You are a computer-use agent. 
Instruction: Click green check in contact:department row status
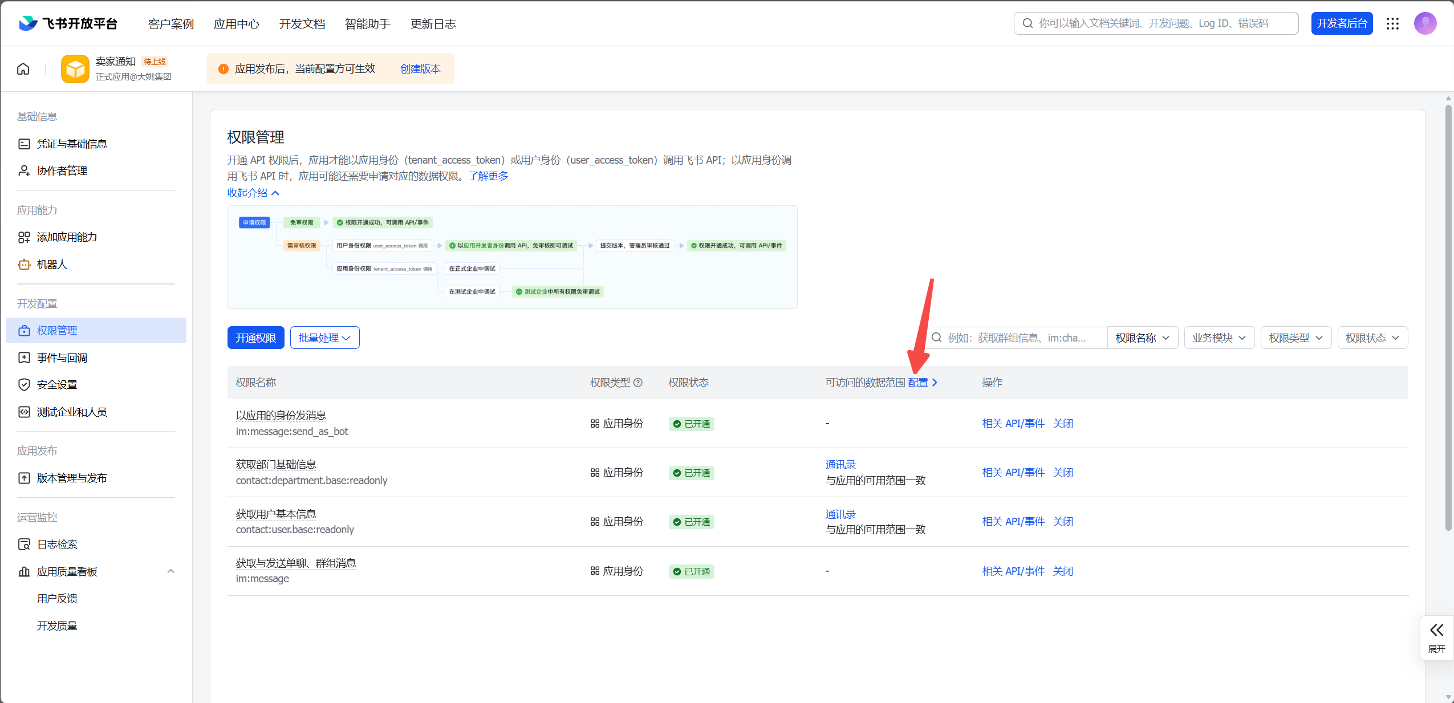tap(677, 473)
